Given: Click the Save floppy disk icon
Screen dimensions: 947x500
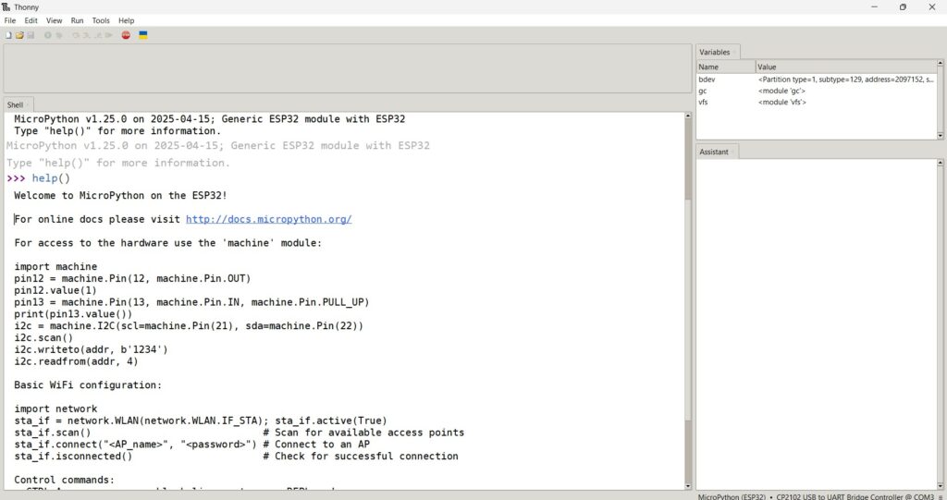Looking at the screenshot, I should tap(31, 36).
